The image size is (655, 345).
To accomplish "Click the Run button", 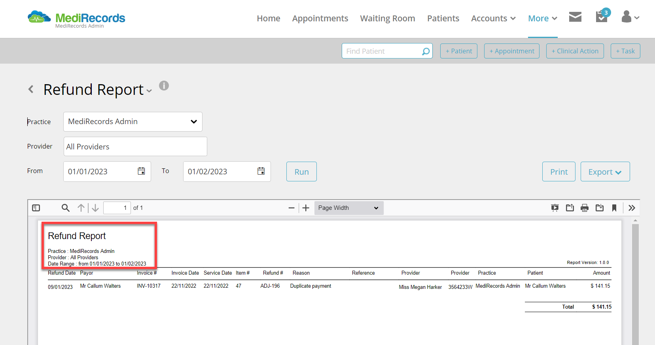I will 301,172.
